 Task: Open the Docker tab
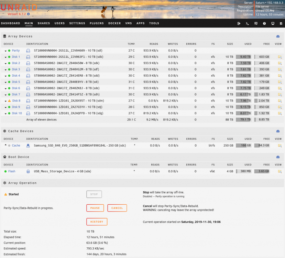[x=114, y=23]
